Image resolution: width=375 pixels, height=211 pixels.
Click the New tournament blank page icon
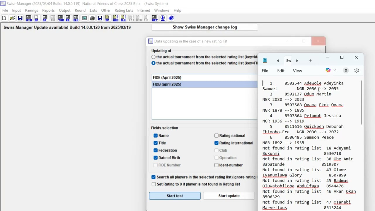[4, 18]
